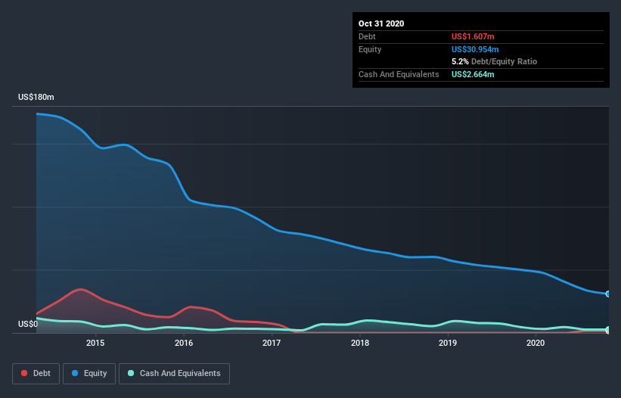This screenshot has width=621, height=398.
Task: Select the Cash endpoint marker at chart's right edge
Action: tap(608, 329)
